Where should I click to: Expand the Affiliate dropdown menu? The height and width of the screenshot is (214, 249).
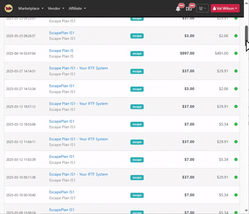77,8
